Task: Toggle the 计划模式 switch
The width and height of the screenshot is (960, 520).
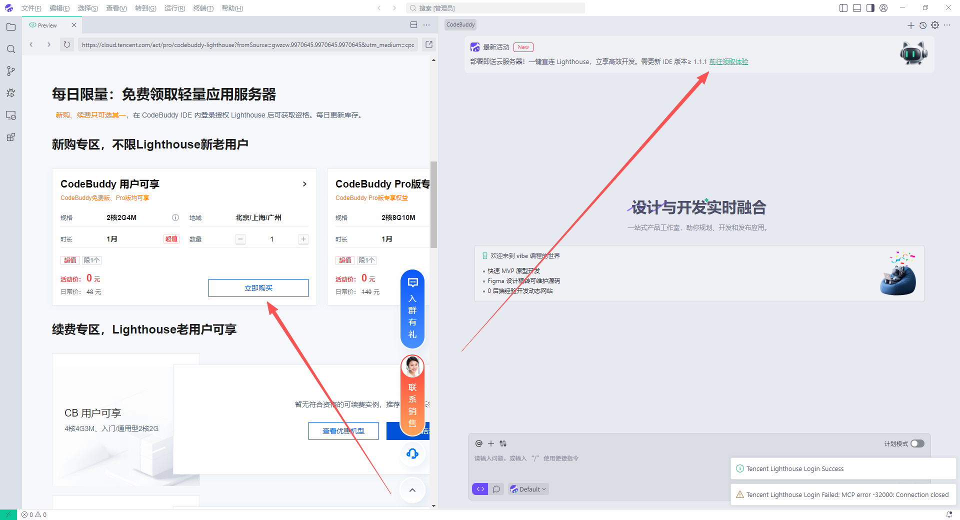Action: pyautogui.click(x=917, y=443)
